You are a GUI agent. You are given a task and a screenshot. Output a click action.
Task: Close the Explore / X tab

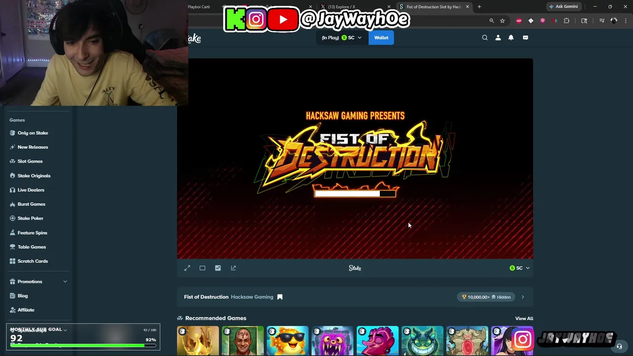389,7
